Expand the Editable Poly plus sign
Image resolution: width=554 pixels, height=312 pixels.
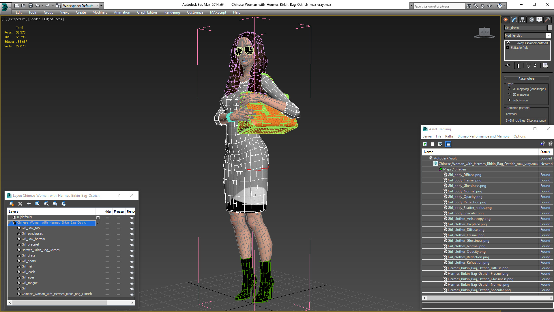pyautogui.click(x=508, y=48)
